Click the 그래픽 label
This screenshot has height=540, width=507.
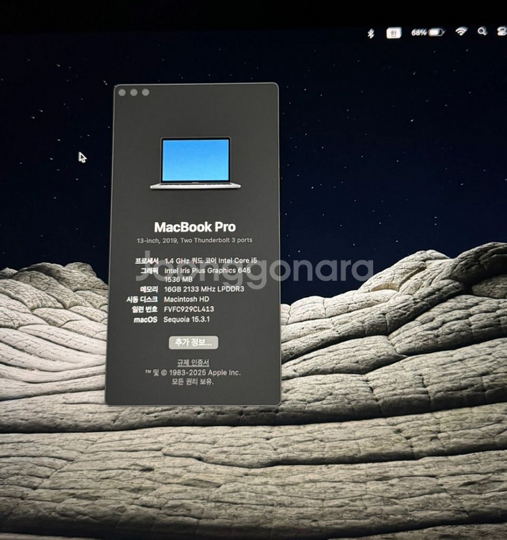coord(149,271)
